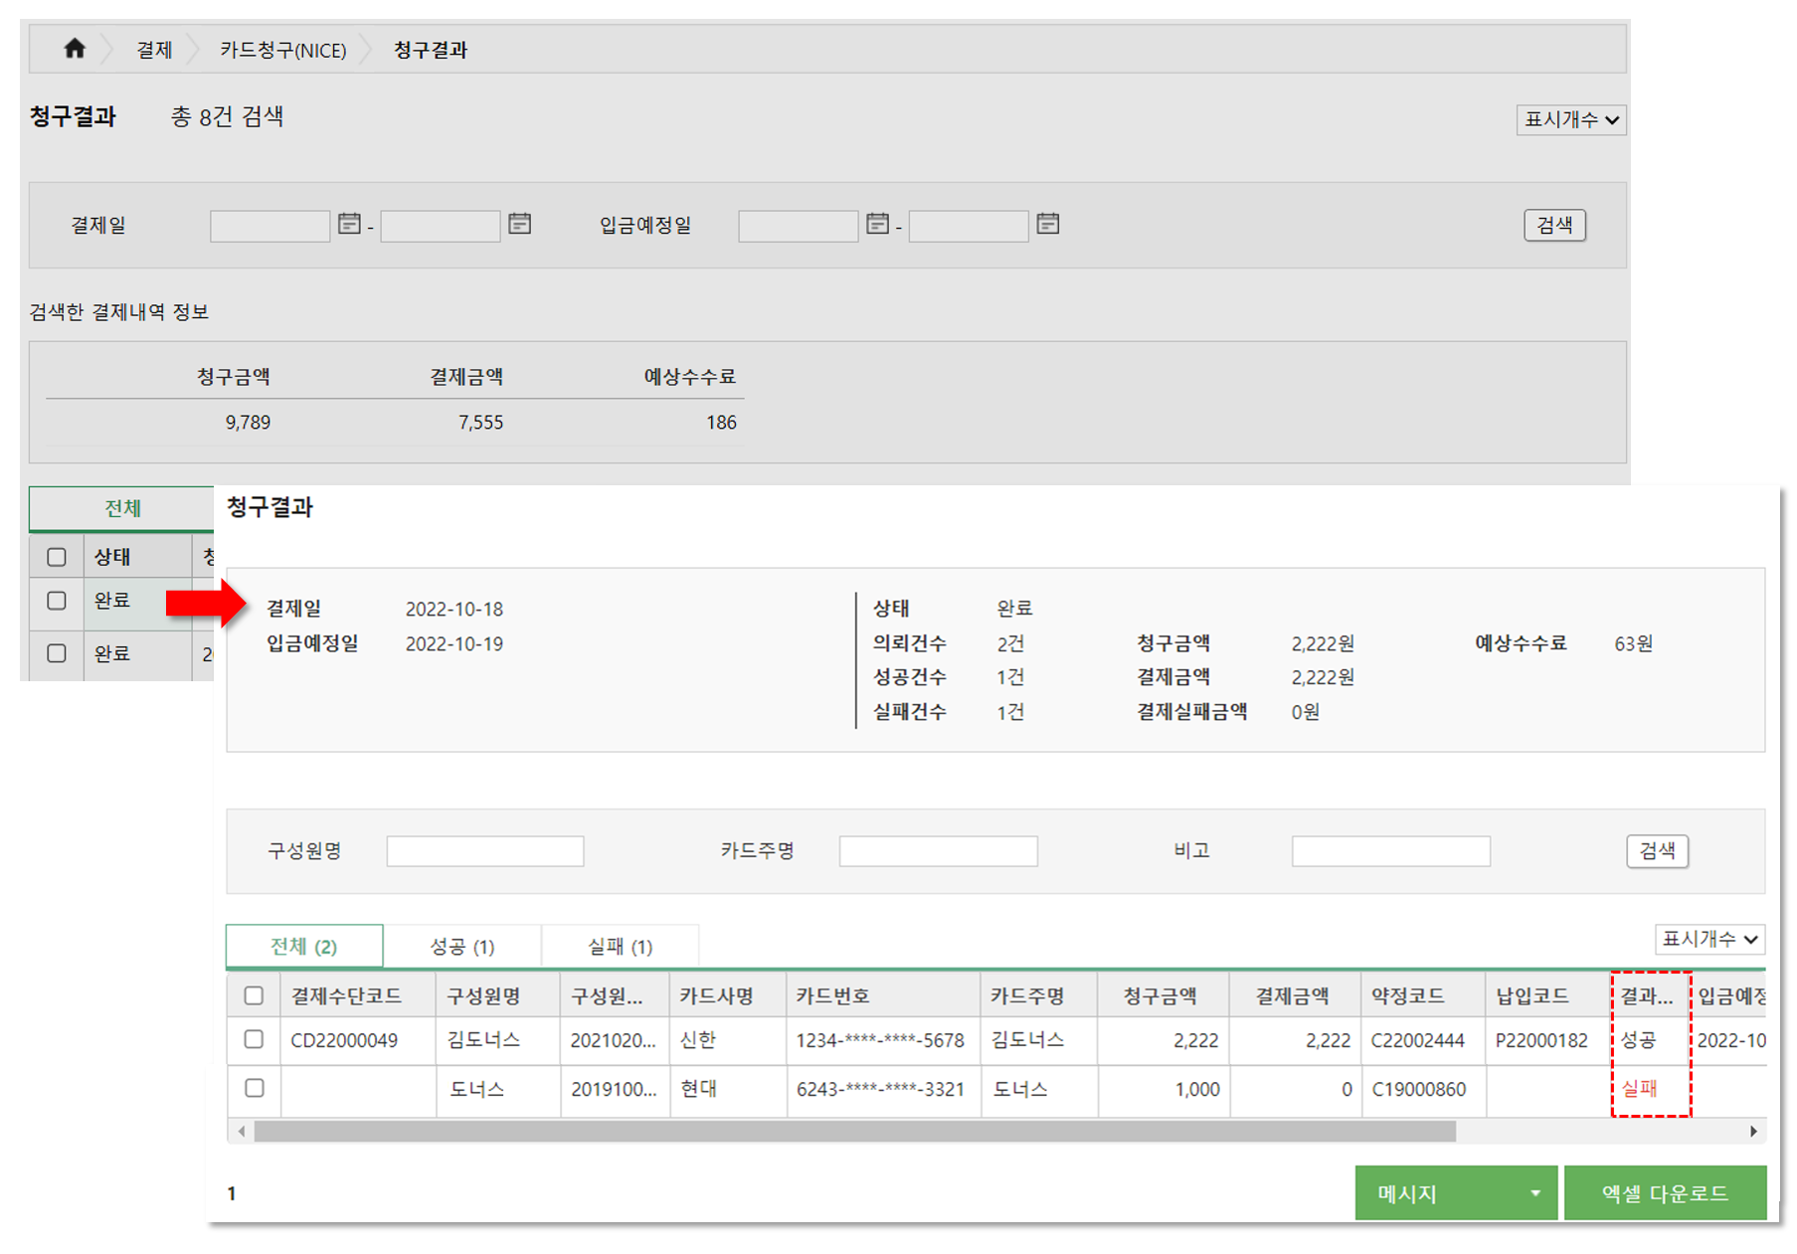Click the horizontal scrollbar thumb
Screen dimensions: 1797x1254
click(855, 1131)
